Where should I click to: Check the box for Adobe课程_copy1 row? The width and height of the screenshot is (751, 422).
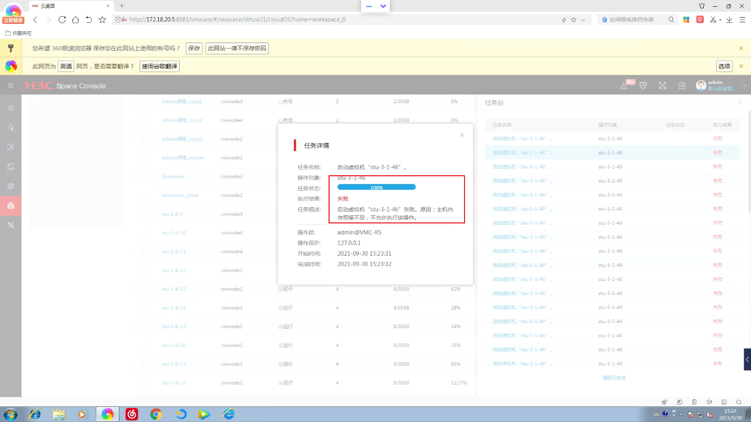point(145,102)
